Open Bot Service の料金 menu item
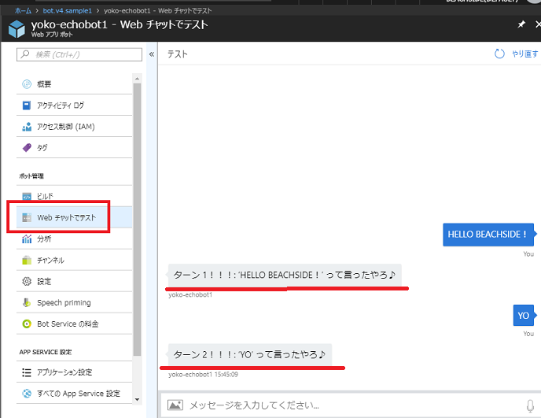 point(74,324)
